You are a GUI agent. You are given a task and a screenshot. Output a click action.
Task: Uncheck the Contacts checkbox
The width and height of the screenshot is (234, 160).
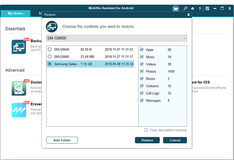point(142,86)
